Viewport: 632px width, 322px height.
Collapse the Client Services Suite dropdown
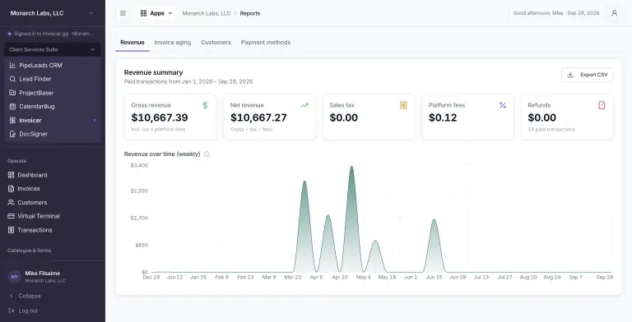(x=53, y=49)
